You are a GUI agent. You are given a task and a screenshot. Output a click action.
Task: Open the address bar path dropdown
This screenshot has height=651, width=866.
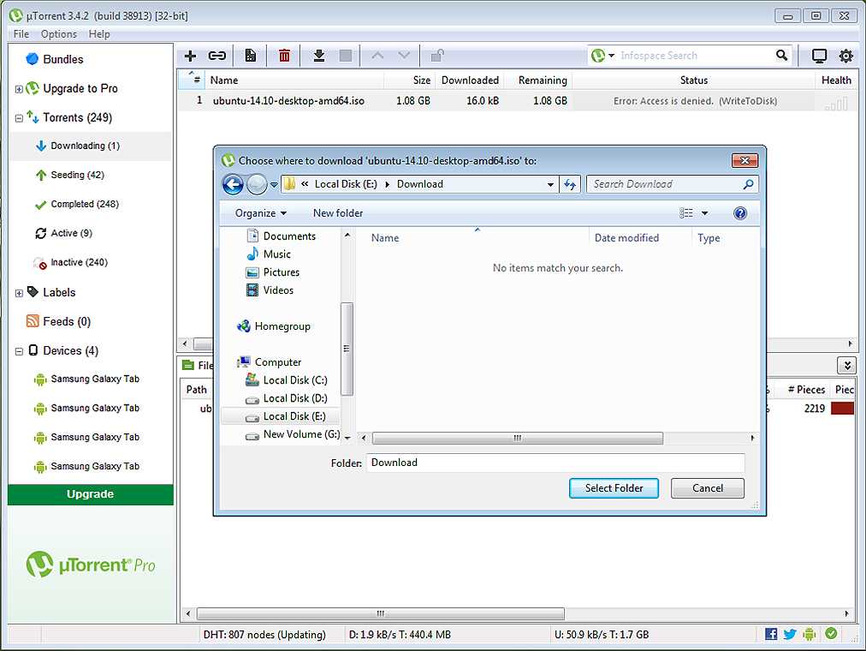pos(550,184)
